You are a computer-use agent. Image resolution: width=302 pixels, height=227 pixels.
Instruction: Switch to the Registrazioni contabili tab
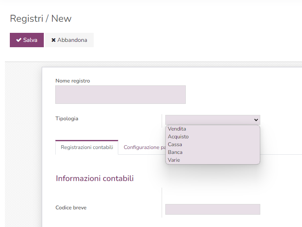[x=87, y=147]
